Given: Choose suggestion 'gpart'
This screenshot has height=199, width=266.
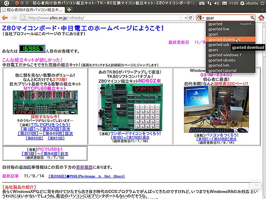Looking at the screenshot, I should pyautogui.click(x=230, y=34).
